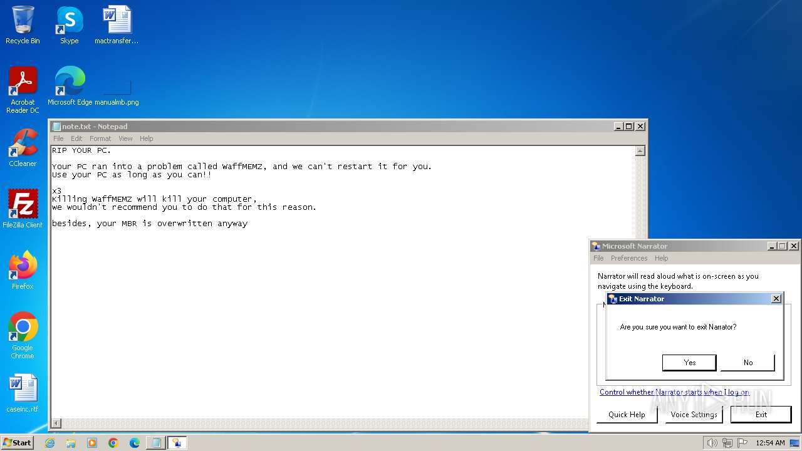802x451 pixels.
Task: Switch to the Narrator taskbar button
Action: coord(177,443)
